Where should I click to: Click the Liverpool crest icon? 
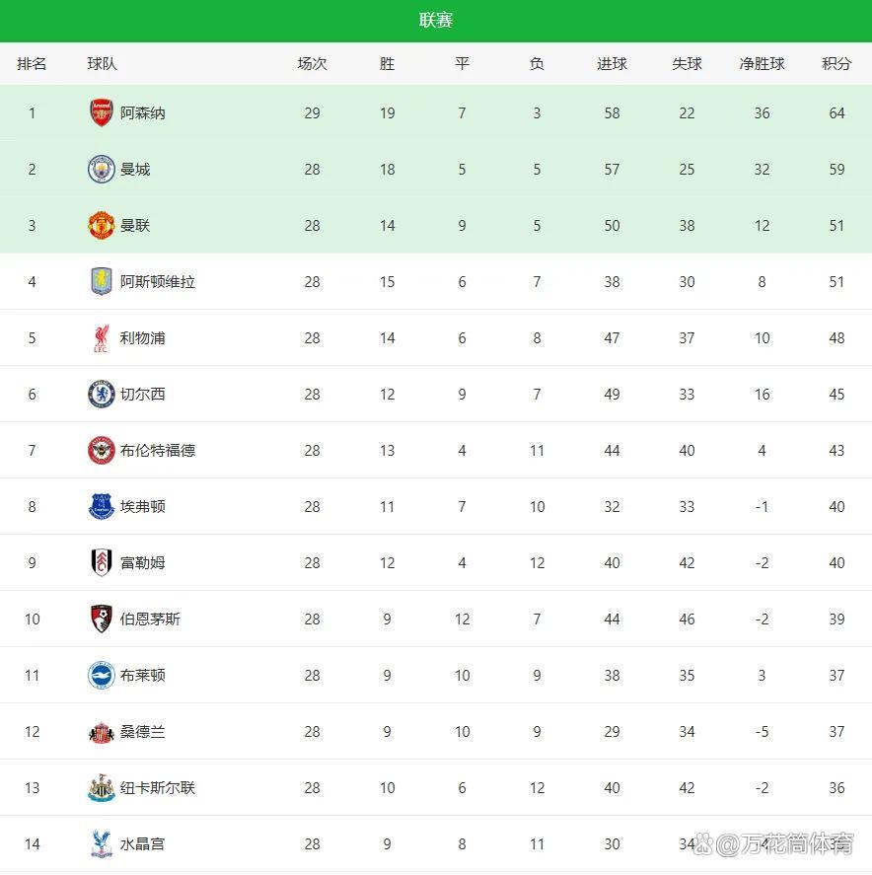pyautogui.click(x=102, y=338)
